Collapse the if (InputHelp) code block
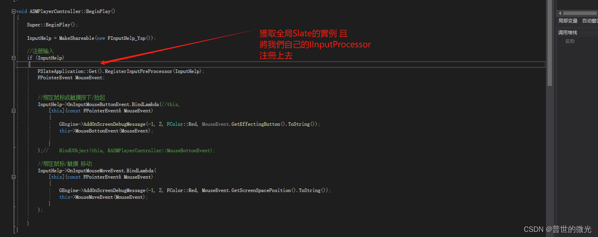 pyautogui.click(x=13, y=58)
